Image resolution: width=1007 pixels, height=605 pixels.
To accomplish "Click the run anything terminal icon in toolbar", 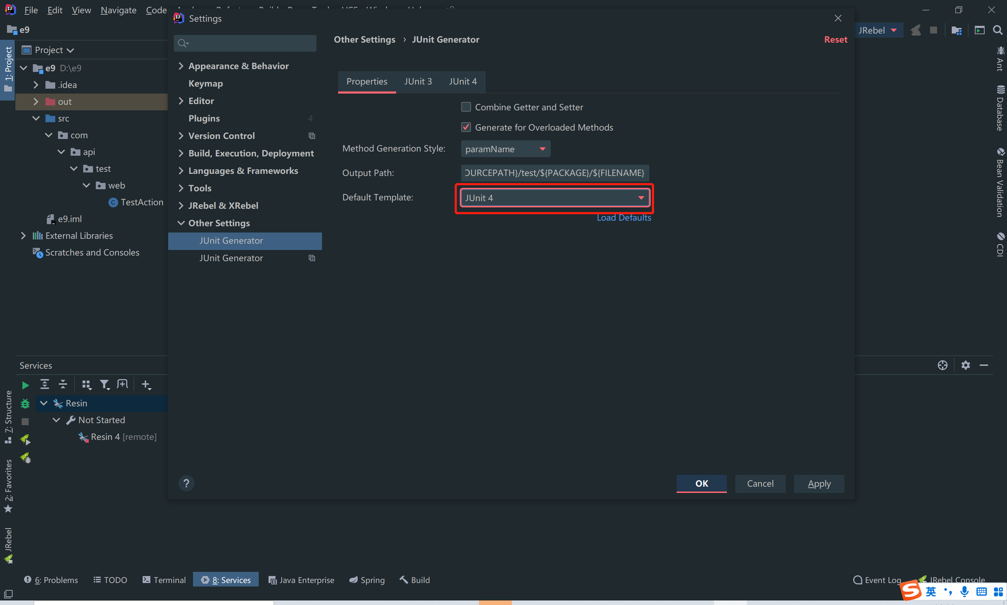I will point(980,30).
